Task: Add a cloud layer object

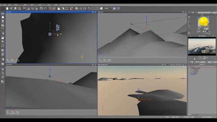Action: point(3,38)
